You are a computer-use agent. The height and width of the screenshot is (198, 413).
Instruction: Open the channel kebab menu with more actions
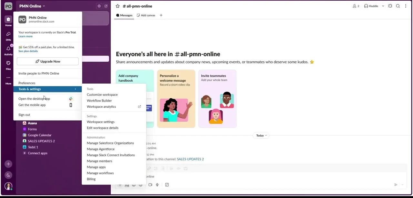coord(406,6)
